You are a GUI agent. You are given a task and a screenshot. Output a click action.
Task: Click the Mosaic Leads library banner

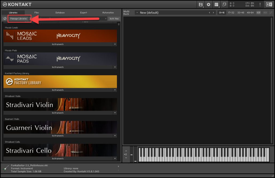(60, 36)
